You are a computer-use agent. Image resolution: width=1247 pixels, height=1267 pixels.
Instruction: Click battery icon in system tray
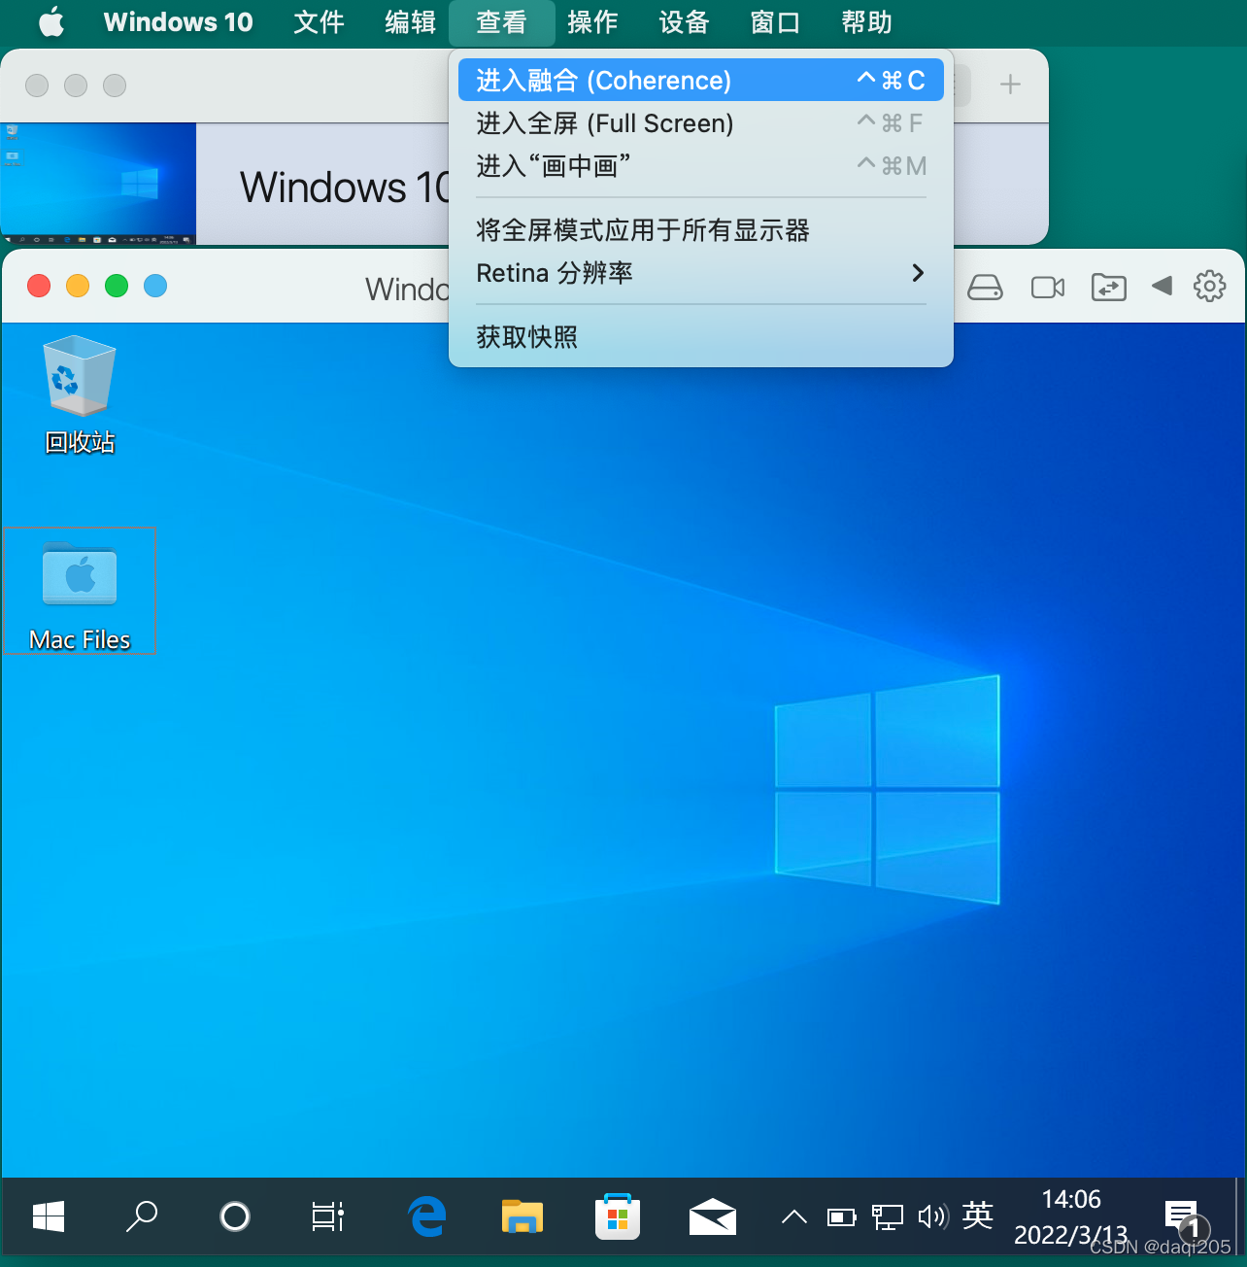pos(841,1216)
